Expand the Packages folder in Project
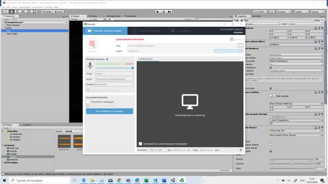This screenshot has width=328, height=184. 3,162
